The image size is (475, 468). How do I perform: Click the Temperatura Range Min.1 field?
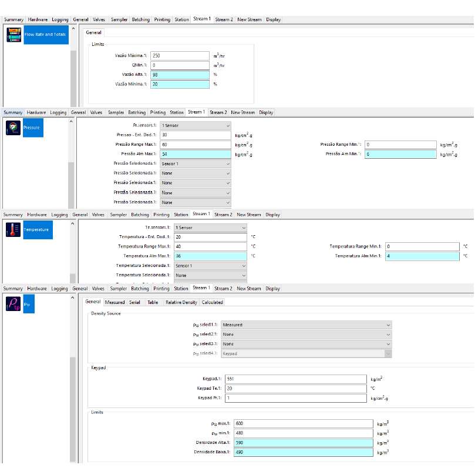pyautogui.click(x=422, y=246)
